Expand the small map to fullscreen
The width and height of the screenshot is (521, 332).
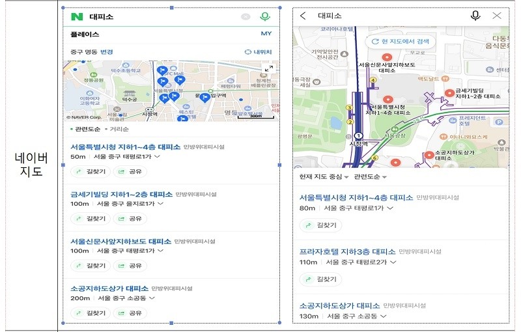point(268,69)
